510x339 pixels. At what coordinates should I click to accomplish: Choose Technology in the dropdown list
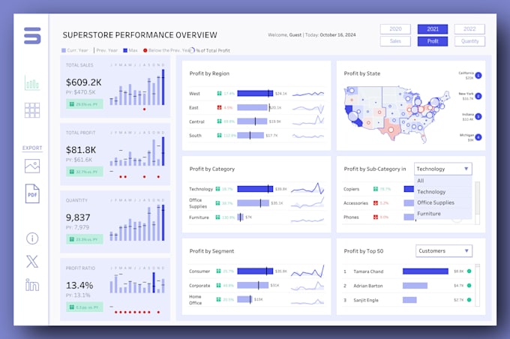(x=443, y=191)
